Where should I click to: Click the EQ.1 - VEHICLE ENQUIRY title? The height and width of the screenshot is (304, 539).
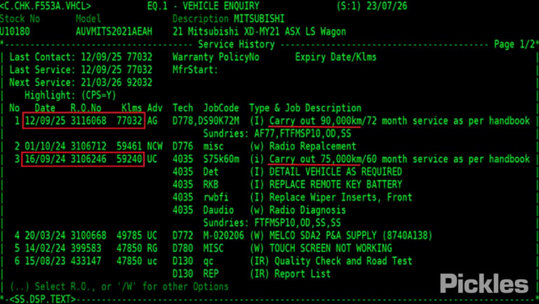click(x=203, y=6)
